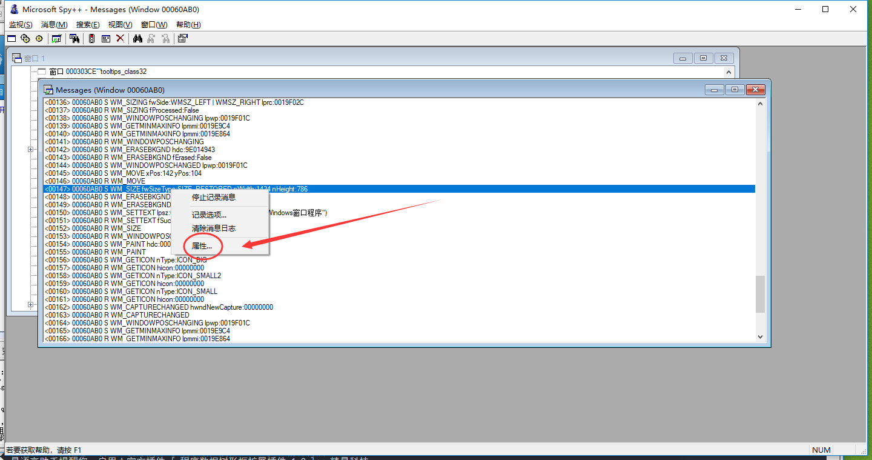Open the Processes view toolbar icon

25,39
